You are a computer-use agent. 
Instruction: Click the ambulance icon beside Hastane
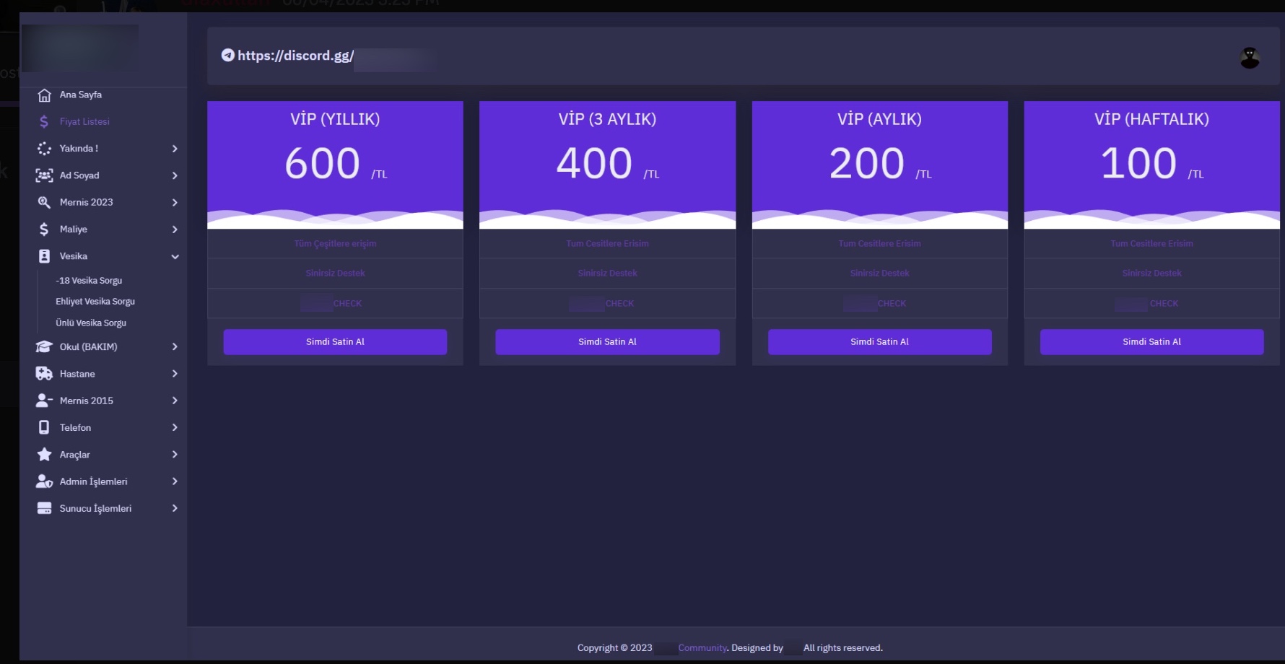44,374
